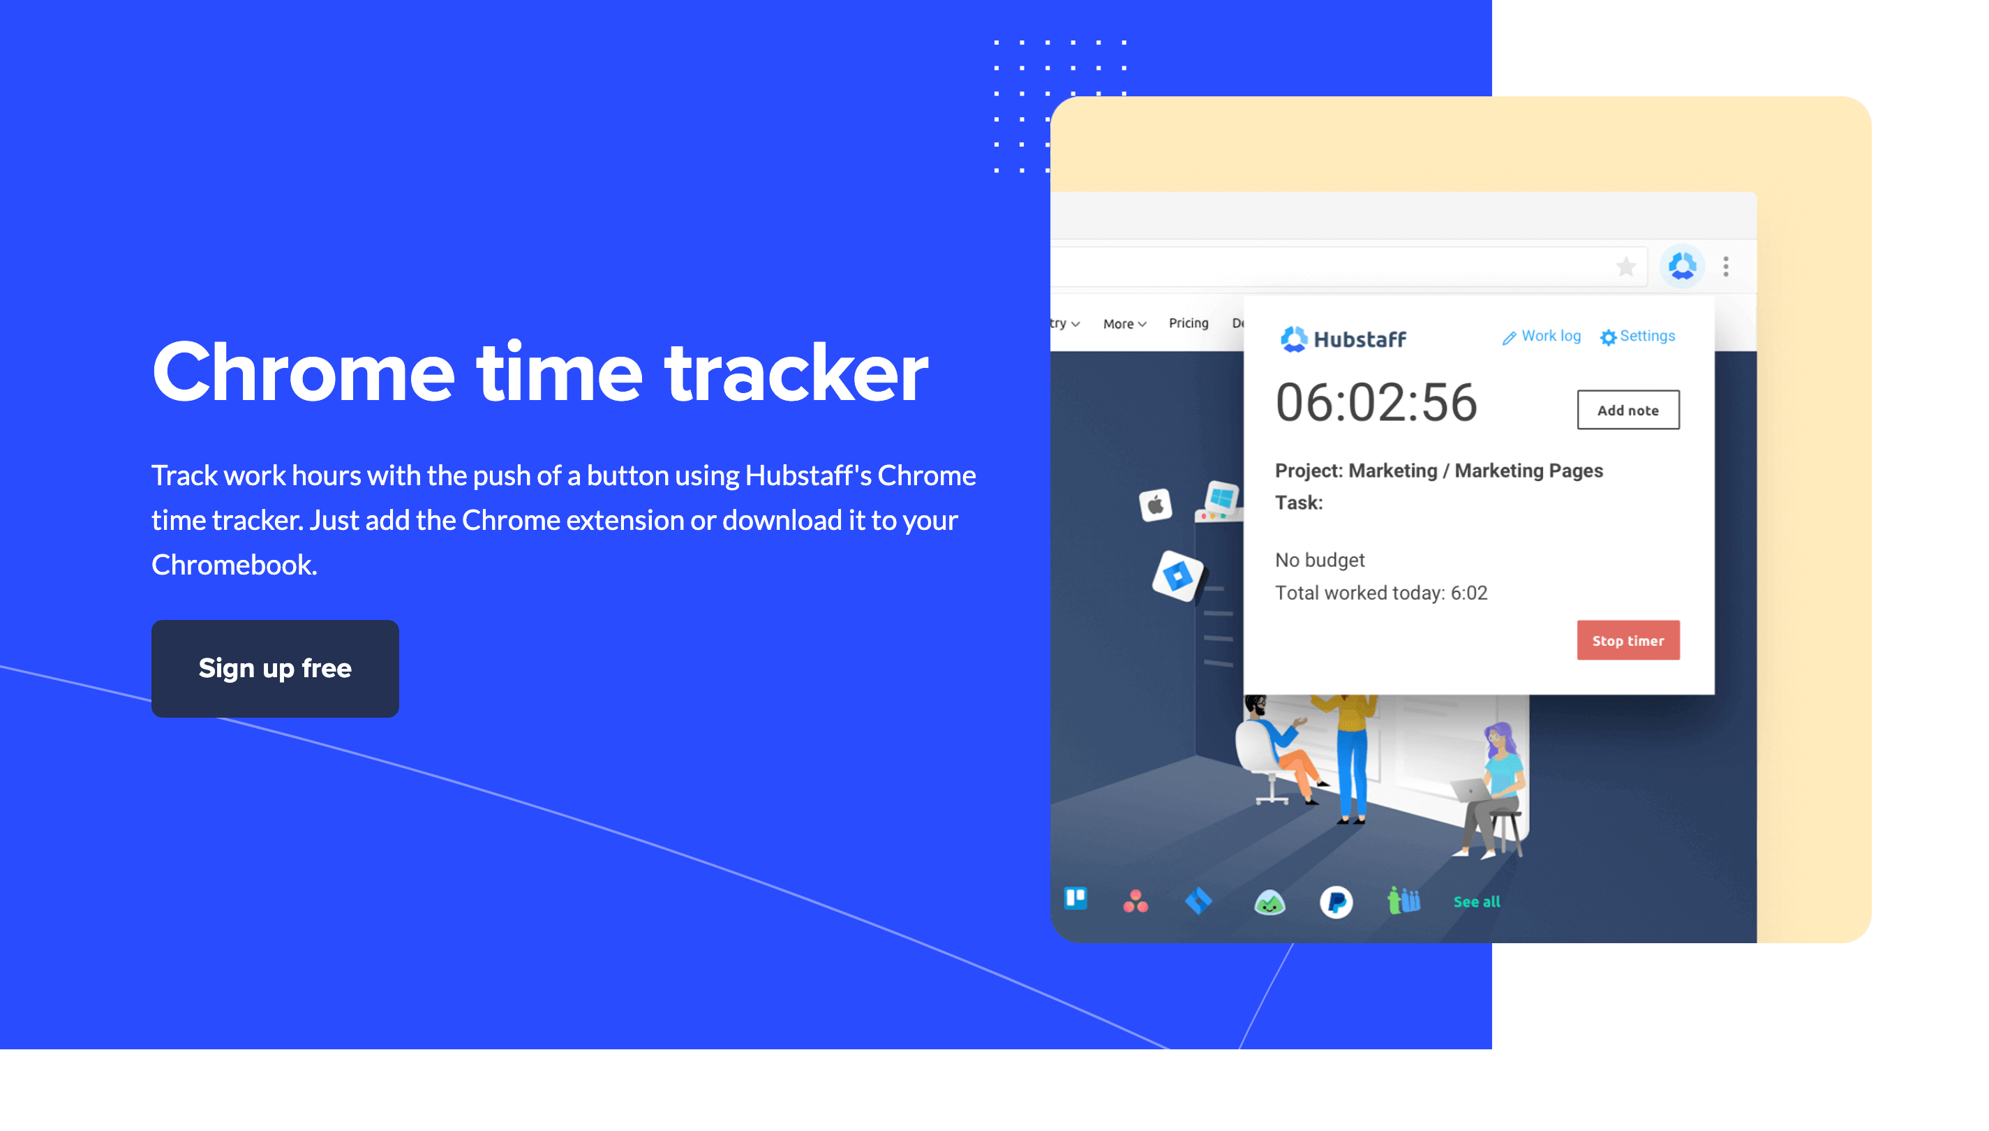Open Work log in Hubstaff extension
1989x1131 pixels.
[x=1541, y=336]
